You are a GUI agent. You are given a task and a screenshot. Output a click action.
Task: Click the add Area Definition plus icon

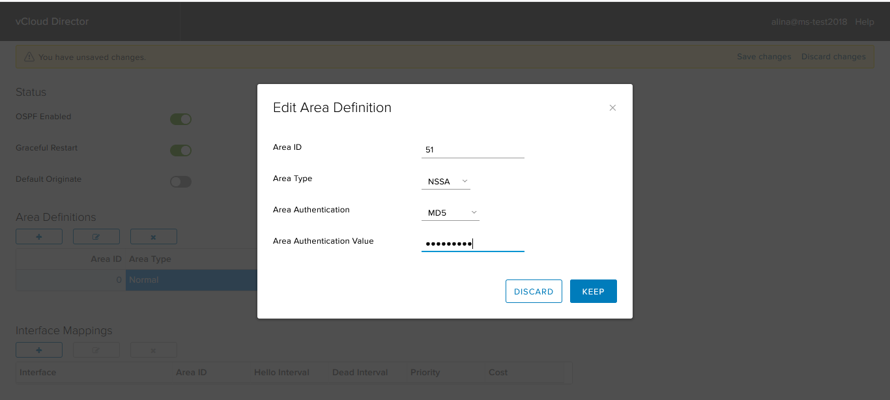pyautogui.click(x=39, y=236)
